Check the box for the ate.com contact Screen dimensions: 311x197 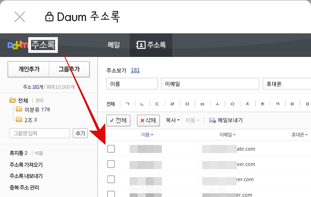pyautogui.click(x=111, y=149)
